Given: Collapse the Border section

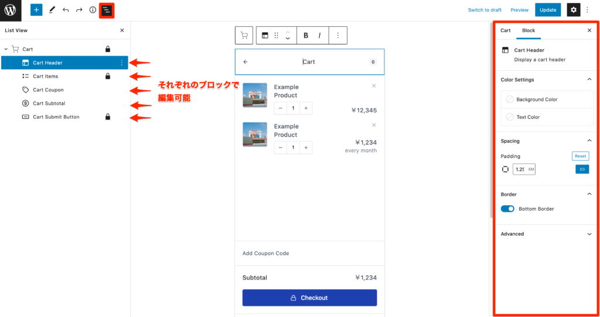Looking at the screenshot, I should click(589, 194).
